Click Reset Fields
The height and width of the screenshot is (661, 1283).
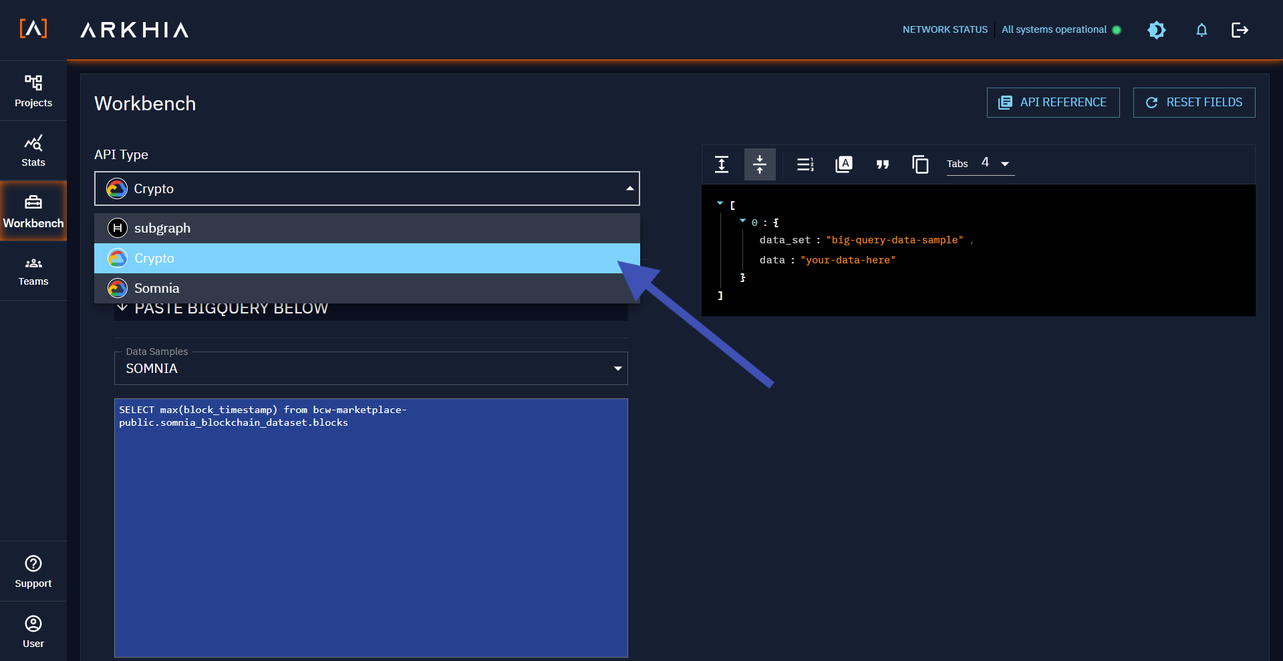pyautogui.click(x=1194, y=102)
